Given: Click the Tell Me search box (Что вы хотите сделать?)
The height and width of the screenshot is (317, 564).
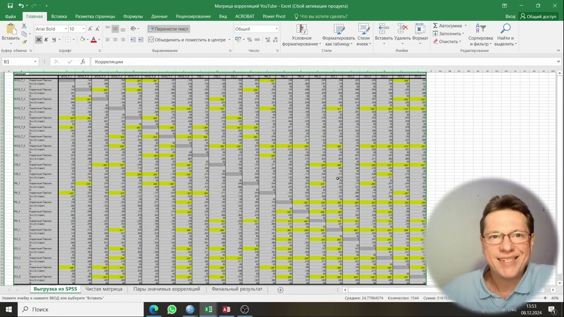Looking at the screenshot, I should click(x=323, y=16).
